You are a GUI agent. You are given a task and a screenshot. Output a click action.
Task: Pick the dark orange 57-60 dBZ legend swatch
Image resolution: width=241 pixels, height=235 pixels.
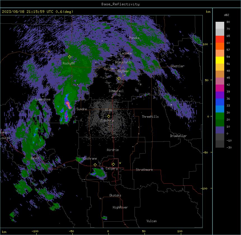pyautogui.click(x=220, y=46)
